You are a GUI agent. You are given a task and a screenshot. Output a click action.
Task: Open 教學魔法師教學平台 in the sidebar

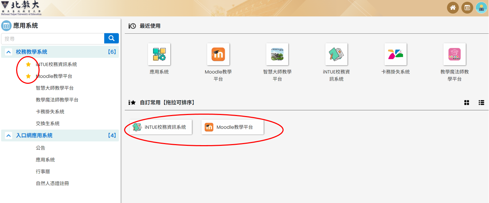(x=57, y=100)
